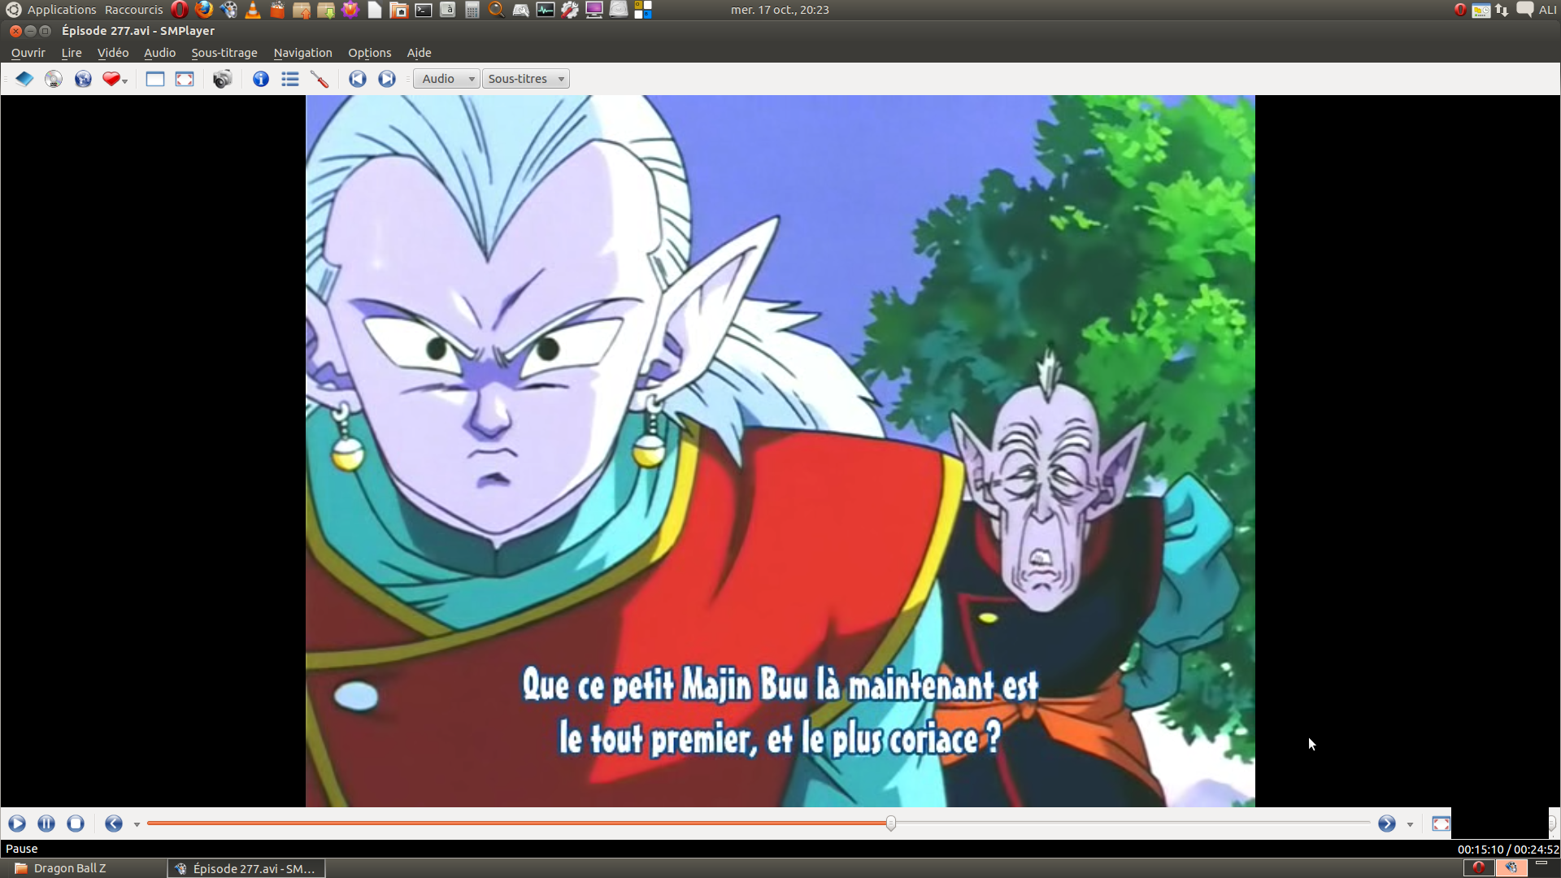The height and width of the screenshot is (878, 1561).
Task: Open the Ouvrir menu
Action: (28, 53)
